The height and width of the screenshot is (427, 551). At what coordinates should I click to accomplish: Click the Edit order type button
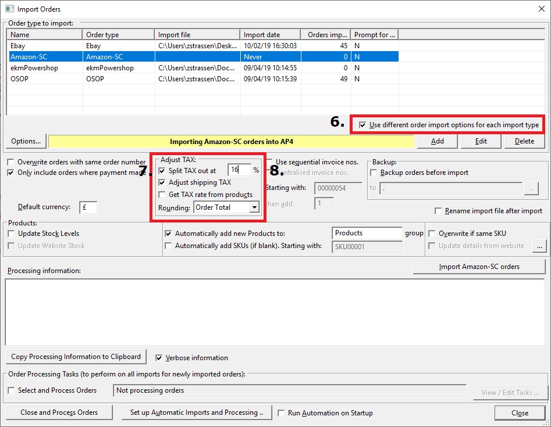tap(481, 141)
